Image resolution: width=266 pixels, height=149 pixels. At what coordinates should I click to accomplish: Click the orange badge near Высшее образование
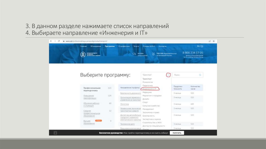98,120
